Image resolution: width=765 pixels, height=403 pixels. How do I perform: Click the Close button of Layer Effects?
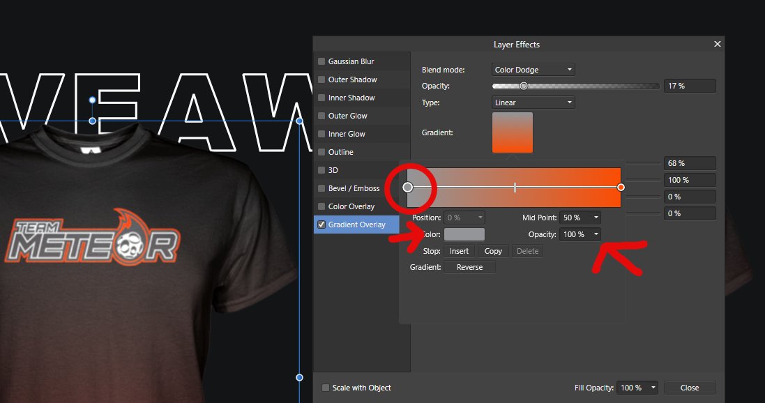[690, 388]
